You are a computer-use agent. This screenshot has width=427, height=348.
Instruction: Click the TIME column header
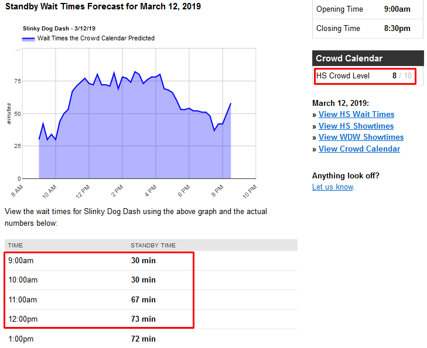[x=15, y=245]
